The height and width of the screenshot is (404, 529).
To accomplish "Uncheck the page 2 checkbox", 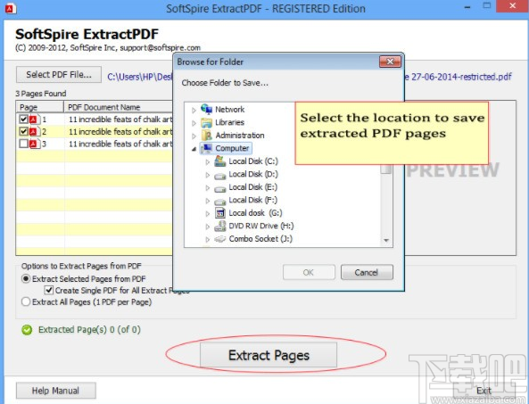I will pyautogui.click(x=23, y=131).
